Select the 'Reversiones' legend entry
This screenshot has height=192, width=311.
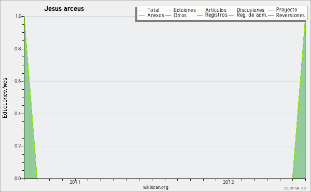pos(290,15)
